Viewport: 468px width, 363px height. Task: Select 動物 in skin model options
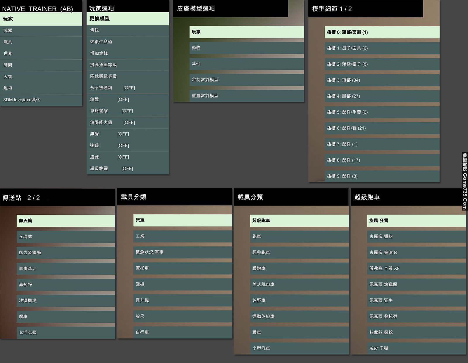[x=246, y=48]
